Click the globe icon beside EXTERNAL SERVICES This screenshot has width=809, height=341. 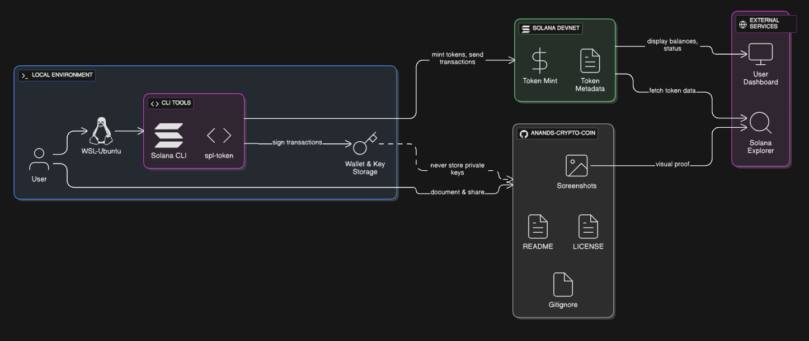tap(743, 25)
